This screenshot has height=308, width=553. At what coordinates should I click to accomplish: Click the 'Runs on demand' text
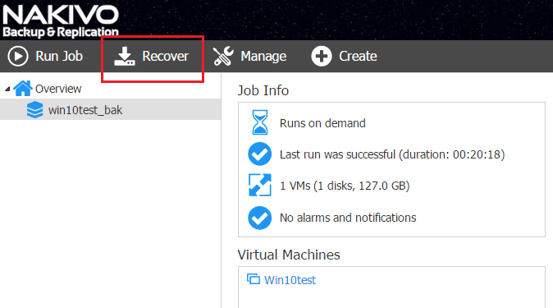pyautogui.click(x=322, y=123)
